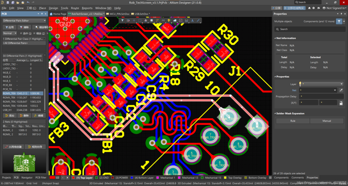Click the selection filter icon in the PCB toolbar
The width and height of the screenshot is (348, 186).
pyautogui.click(x=122, y=20)
